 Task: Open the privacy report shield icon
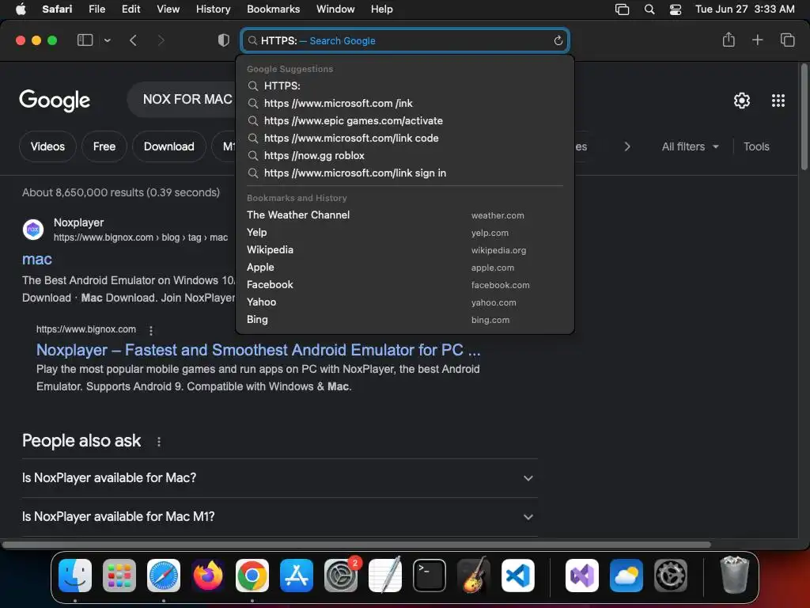coord(224,40)
